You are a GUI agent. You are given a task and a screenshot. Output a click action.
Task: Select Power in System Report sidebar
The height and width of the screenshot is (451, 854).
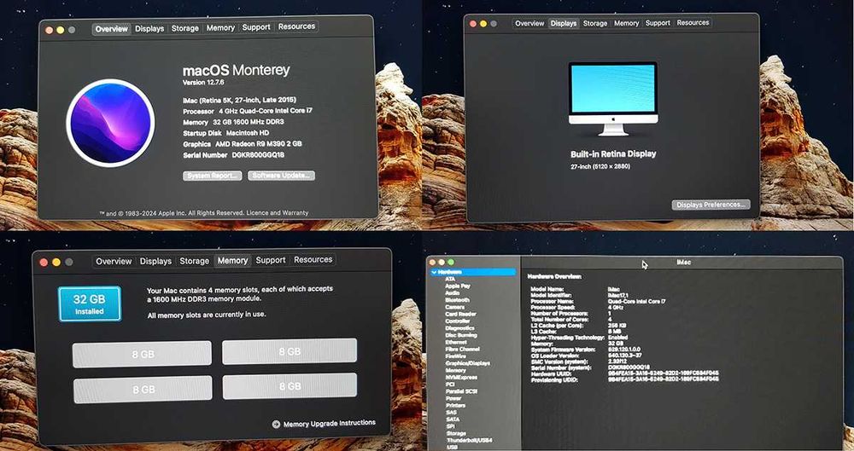coord(453,399)
